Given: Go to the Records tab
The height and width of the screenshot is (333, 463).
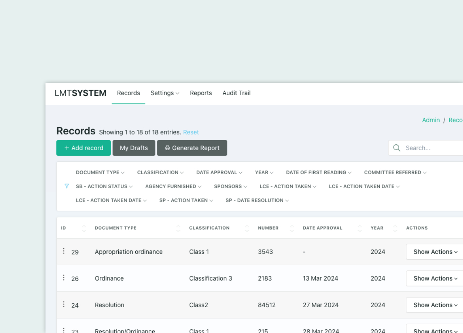Looking at the screenshot, I should coord(128,93).
